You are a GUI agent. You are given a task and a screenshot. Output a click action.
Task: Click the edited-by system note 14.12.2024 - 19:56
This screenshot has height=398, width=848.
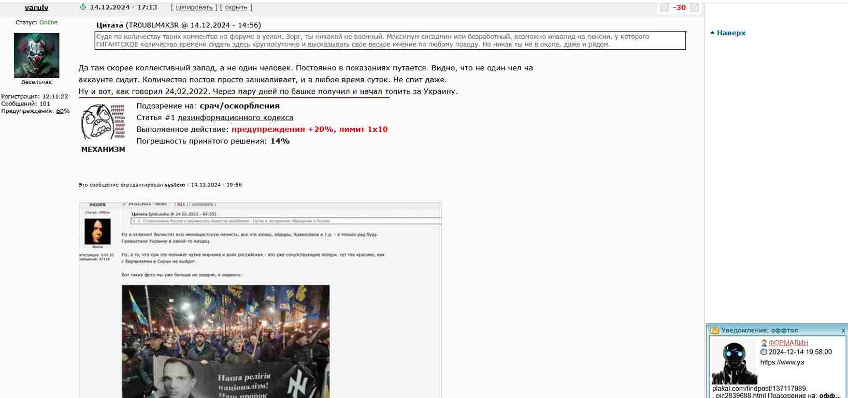coord(160,185)
